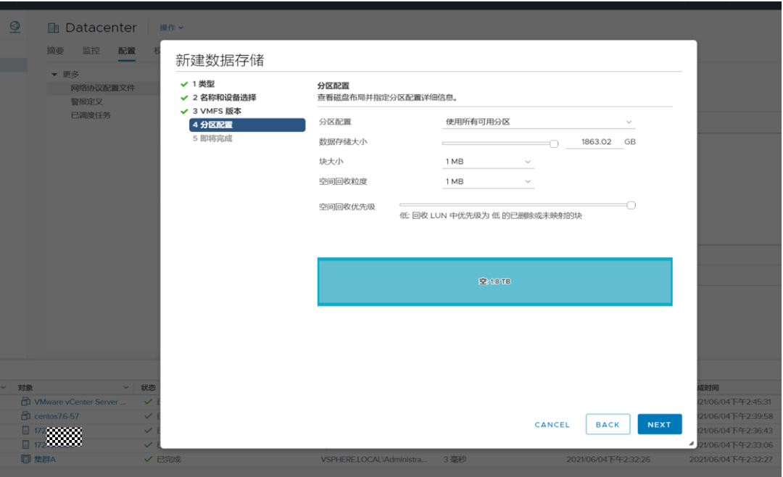Click the datastore size input field 1863.02
The height and width of the screenshot is (477, 783).
(594, 142)
